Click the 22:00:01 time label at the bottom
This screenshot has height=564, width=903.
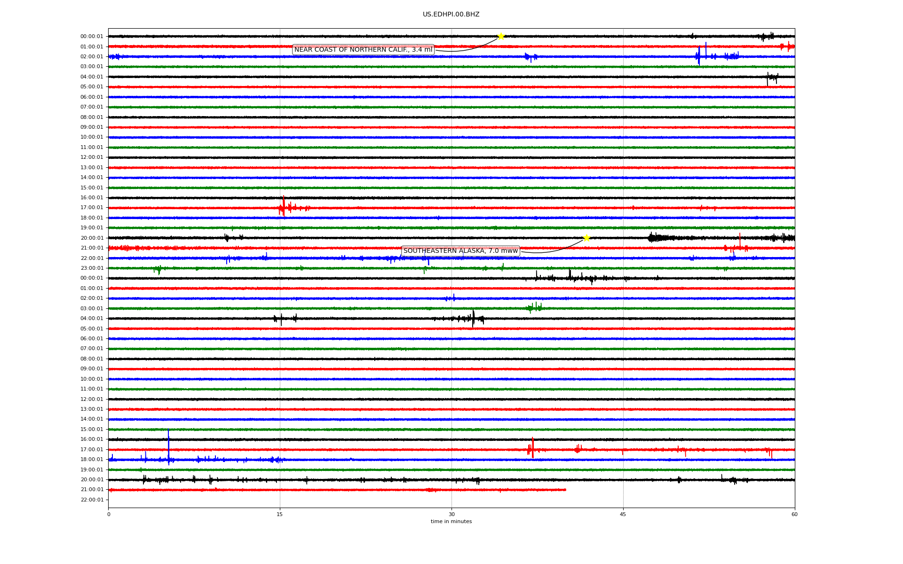click(x=92, y=500)
